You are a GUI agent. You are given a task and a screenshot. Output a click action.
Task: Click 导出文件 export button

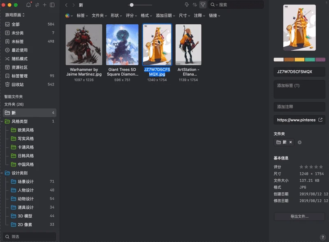299,217
